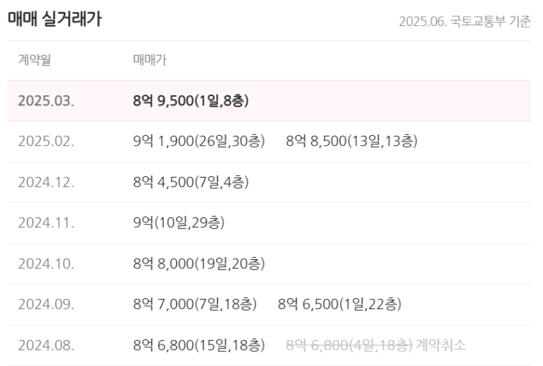Select the 2024.12. contract month row
The height and width of the screenshot is (366, 543).
pos(269,182)
